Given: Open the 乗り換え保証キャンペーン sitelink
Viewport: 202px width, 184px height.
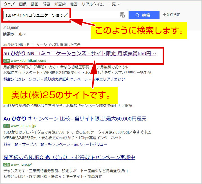Looking at the screenshot, I should tap(66, 79).
